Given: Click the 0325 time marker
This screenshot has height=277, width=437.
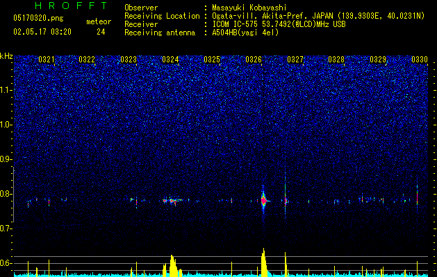Looking at the screenshot, I should 212,60.
